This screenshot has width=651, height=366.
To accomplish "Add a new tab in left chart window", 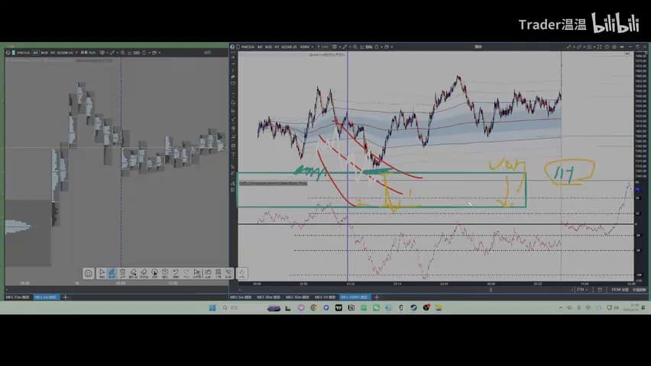I will [65, 297].
